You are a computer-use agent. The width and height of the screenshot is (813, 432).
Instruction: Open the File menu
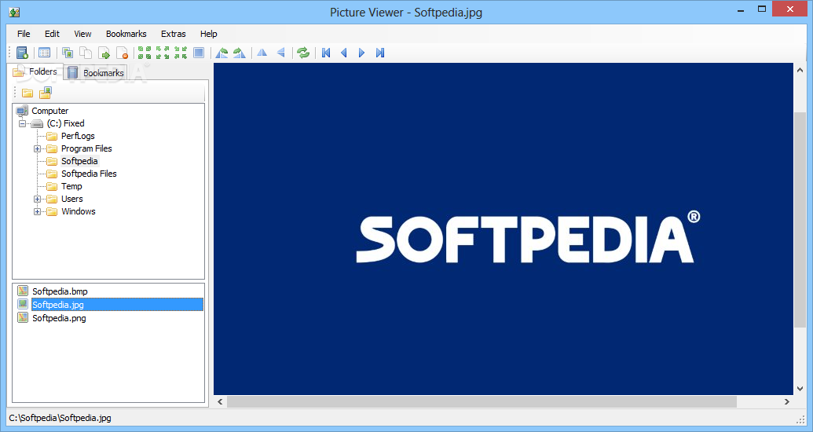click(24, 34)
